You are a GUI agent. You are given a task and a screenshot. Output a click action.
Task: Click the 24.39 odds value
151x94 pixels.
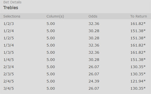(x=94, y=81)
